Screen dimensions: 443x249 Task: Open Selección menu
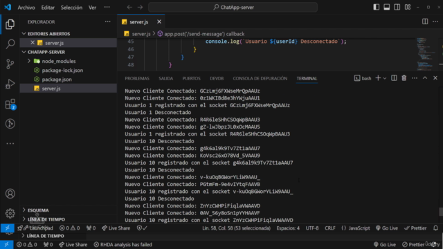click(x=71, y=8)
